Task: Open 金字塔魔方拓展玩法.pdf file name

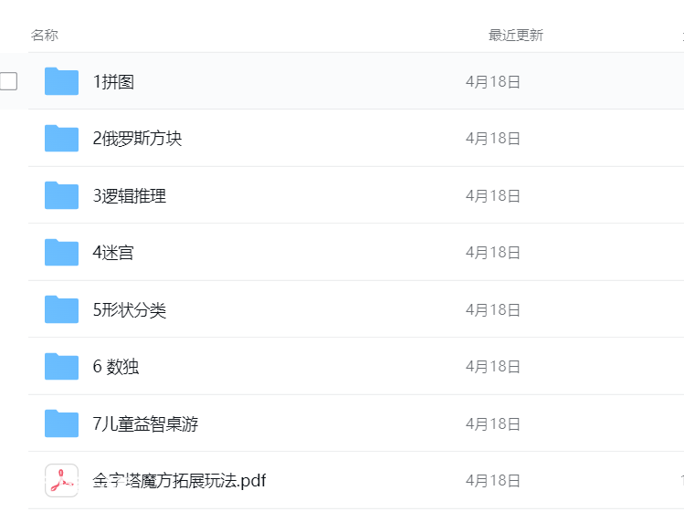Action: point(179,481)
